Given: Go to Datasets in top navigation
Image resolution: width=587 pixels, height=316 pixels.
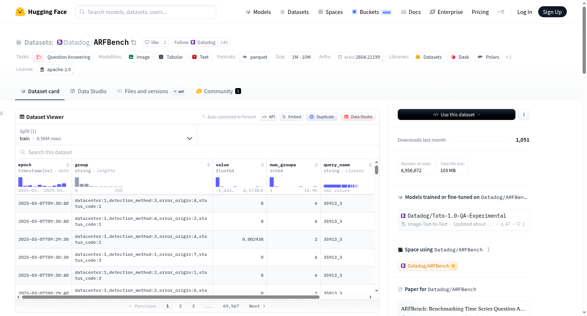Looking at the screenshot, I should click(x=294, y=12).
